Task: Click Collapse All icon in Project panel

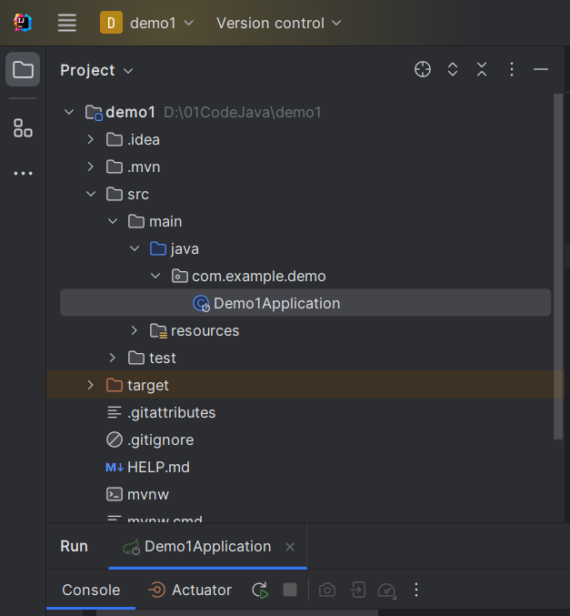Action: 482,69
